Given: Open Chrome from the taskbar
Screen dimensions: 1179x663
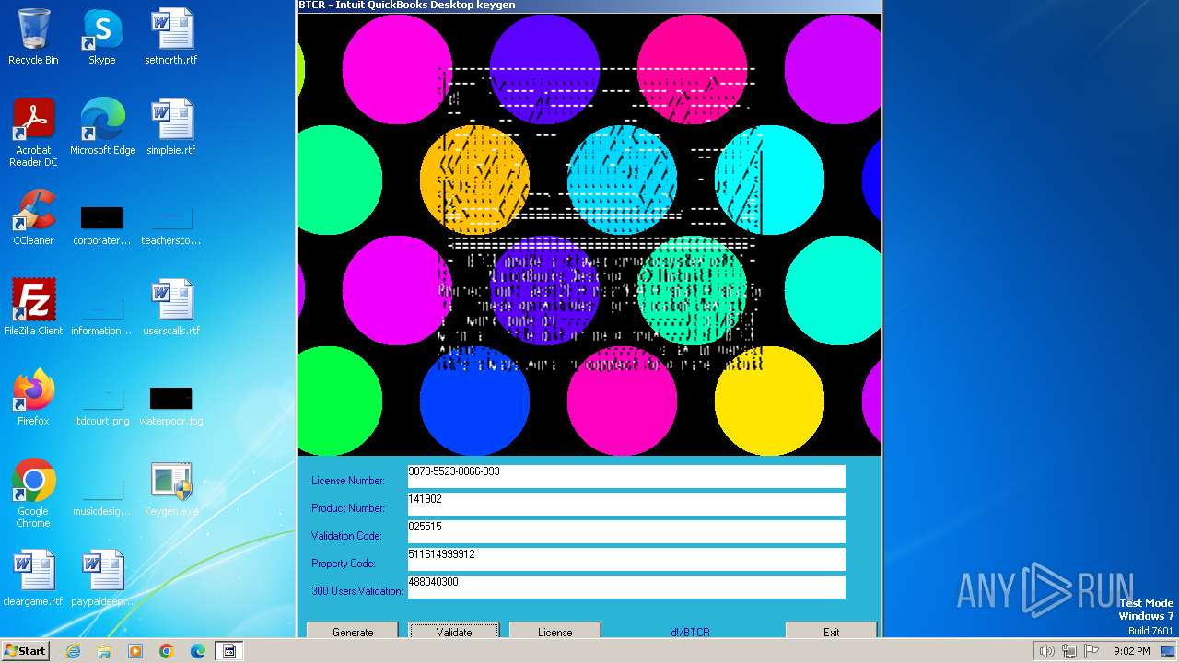Looking at the screenshot, I should [167, 651].
